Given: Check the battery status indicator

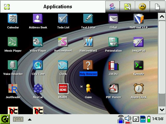Looking at the screenshot, I should (149, 119).
